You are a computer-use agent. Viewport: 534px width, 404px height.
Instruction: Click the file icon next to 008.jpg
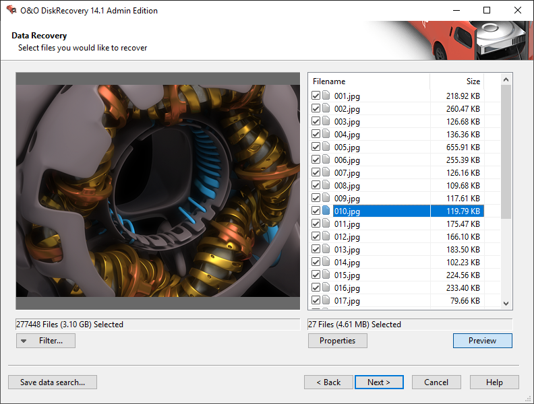327,186
